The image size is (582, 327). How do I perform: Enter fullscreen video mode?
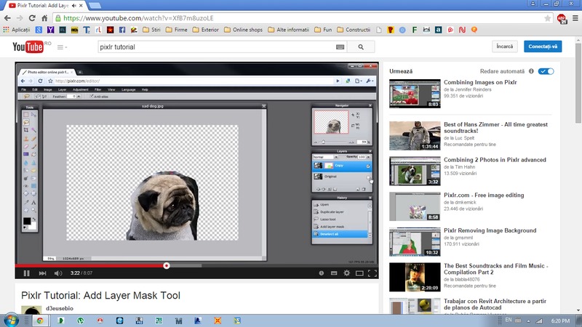pos(372,273)
